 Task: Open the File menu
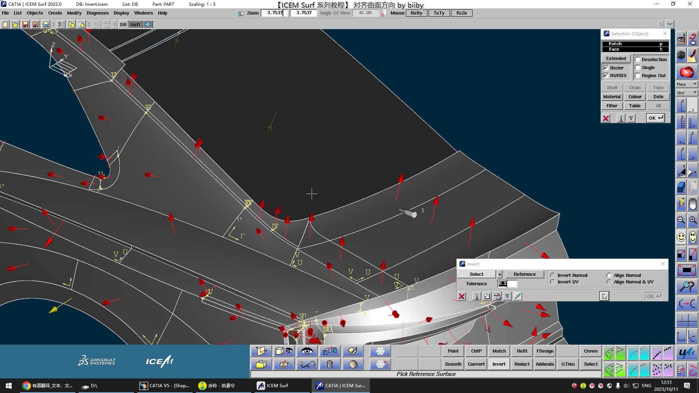tap(5, 13)
